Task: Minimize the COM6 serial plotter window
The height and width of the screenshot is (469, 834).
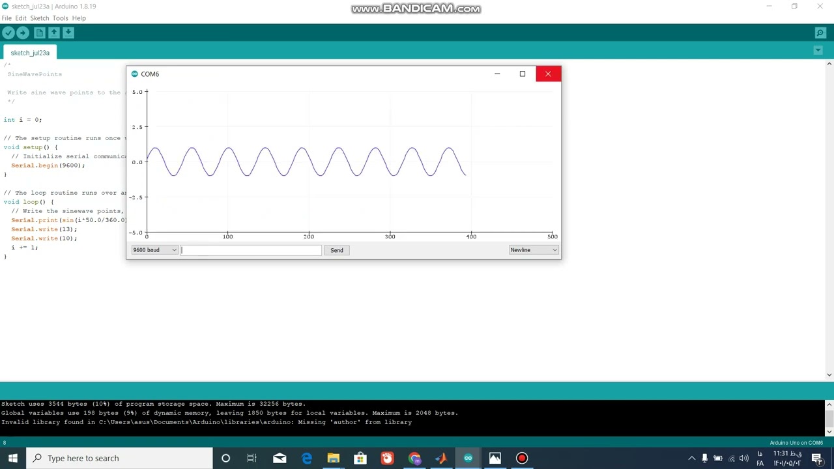Action: point(497,74)
